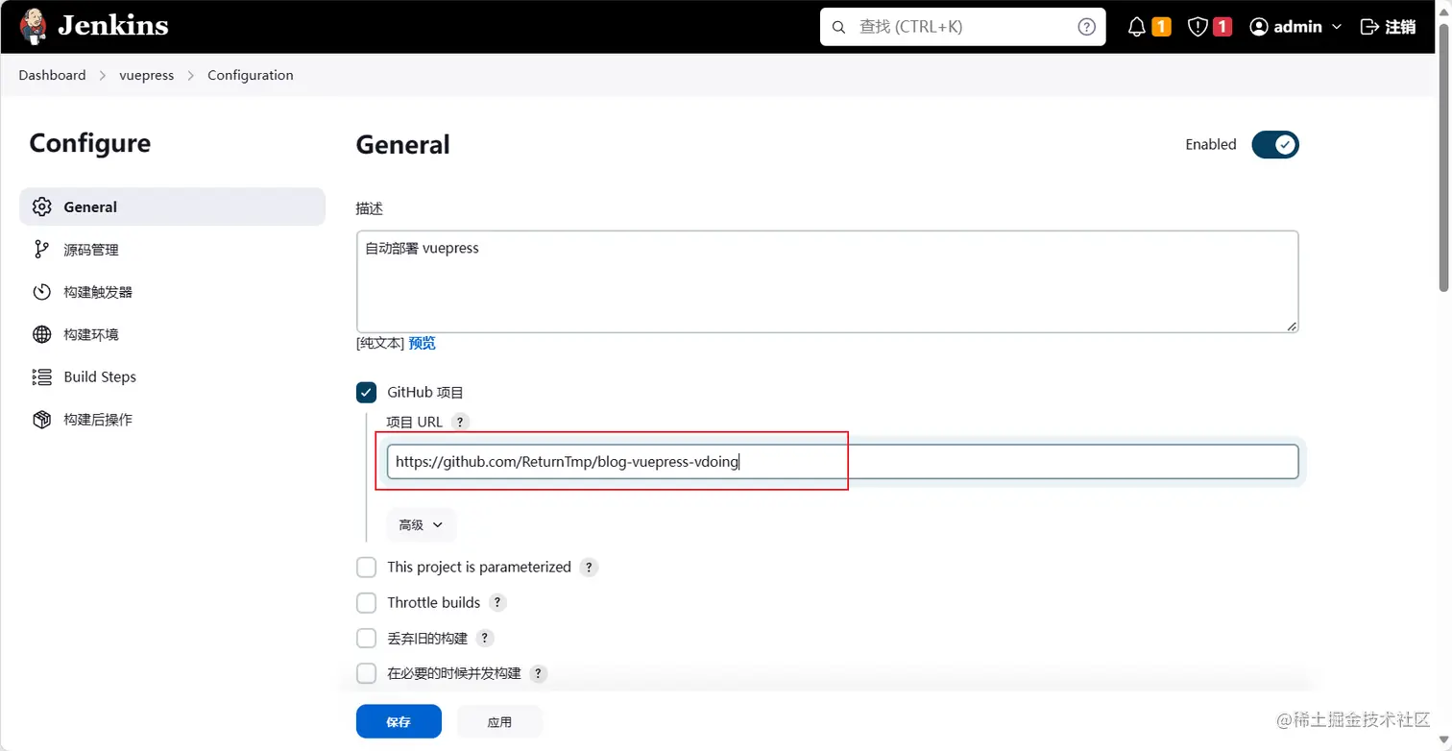The image size is (1452, 751).
Task: Open the admin profile link
Action: click(x=1297, y=27)
